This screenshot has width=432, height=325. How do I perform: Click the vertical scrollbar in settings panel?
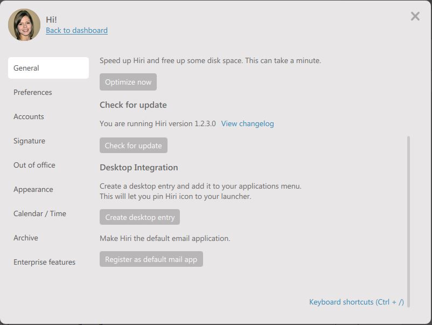coord(409,221)
